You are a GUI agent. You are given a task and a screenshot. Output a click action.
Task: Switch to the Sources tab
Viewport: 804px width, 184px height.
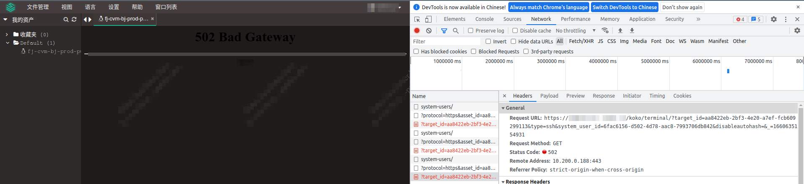[x=513, y=19]
